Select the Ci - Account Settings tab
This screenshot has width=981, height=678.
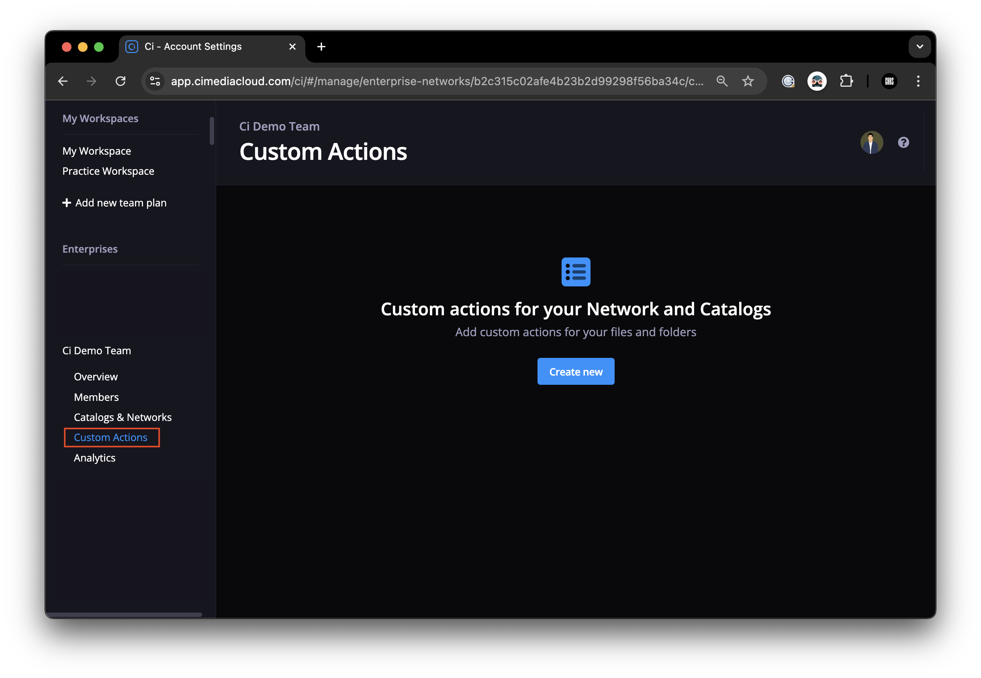pos(212,47)
